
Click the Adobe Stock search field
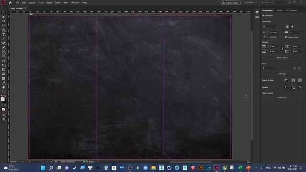pos(272,2)
